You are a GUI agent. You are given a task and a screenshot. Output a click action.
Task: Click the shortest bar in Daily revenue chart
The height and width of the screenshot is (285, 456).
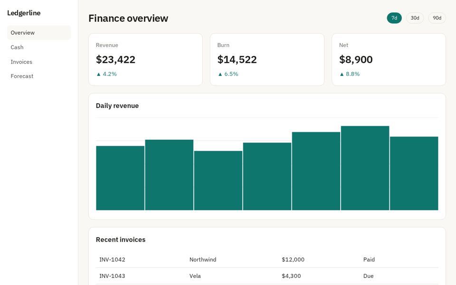coord(218,180)
